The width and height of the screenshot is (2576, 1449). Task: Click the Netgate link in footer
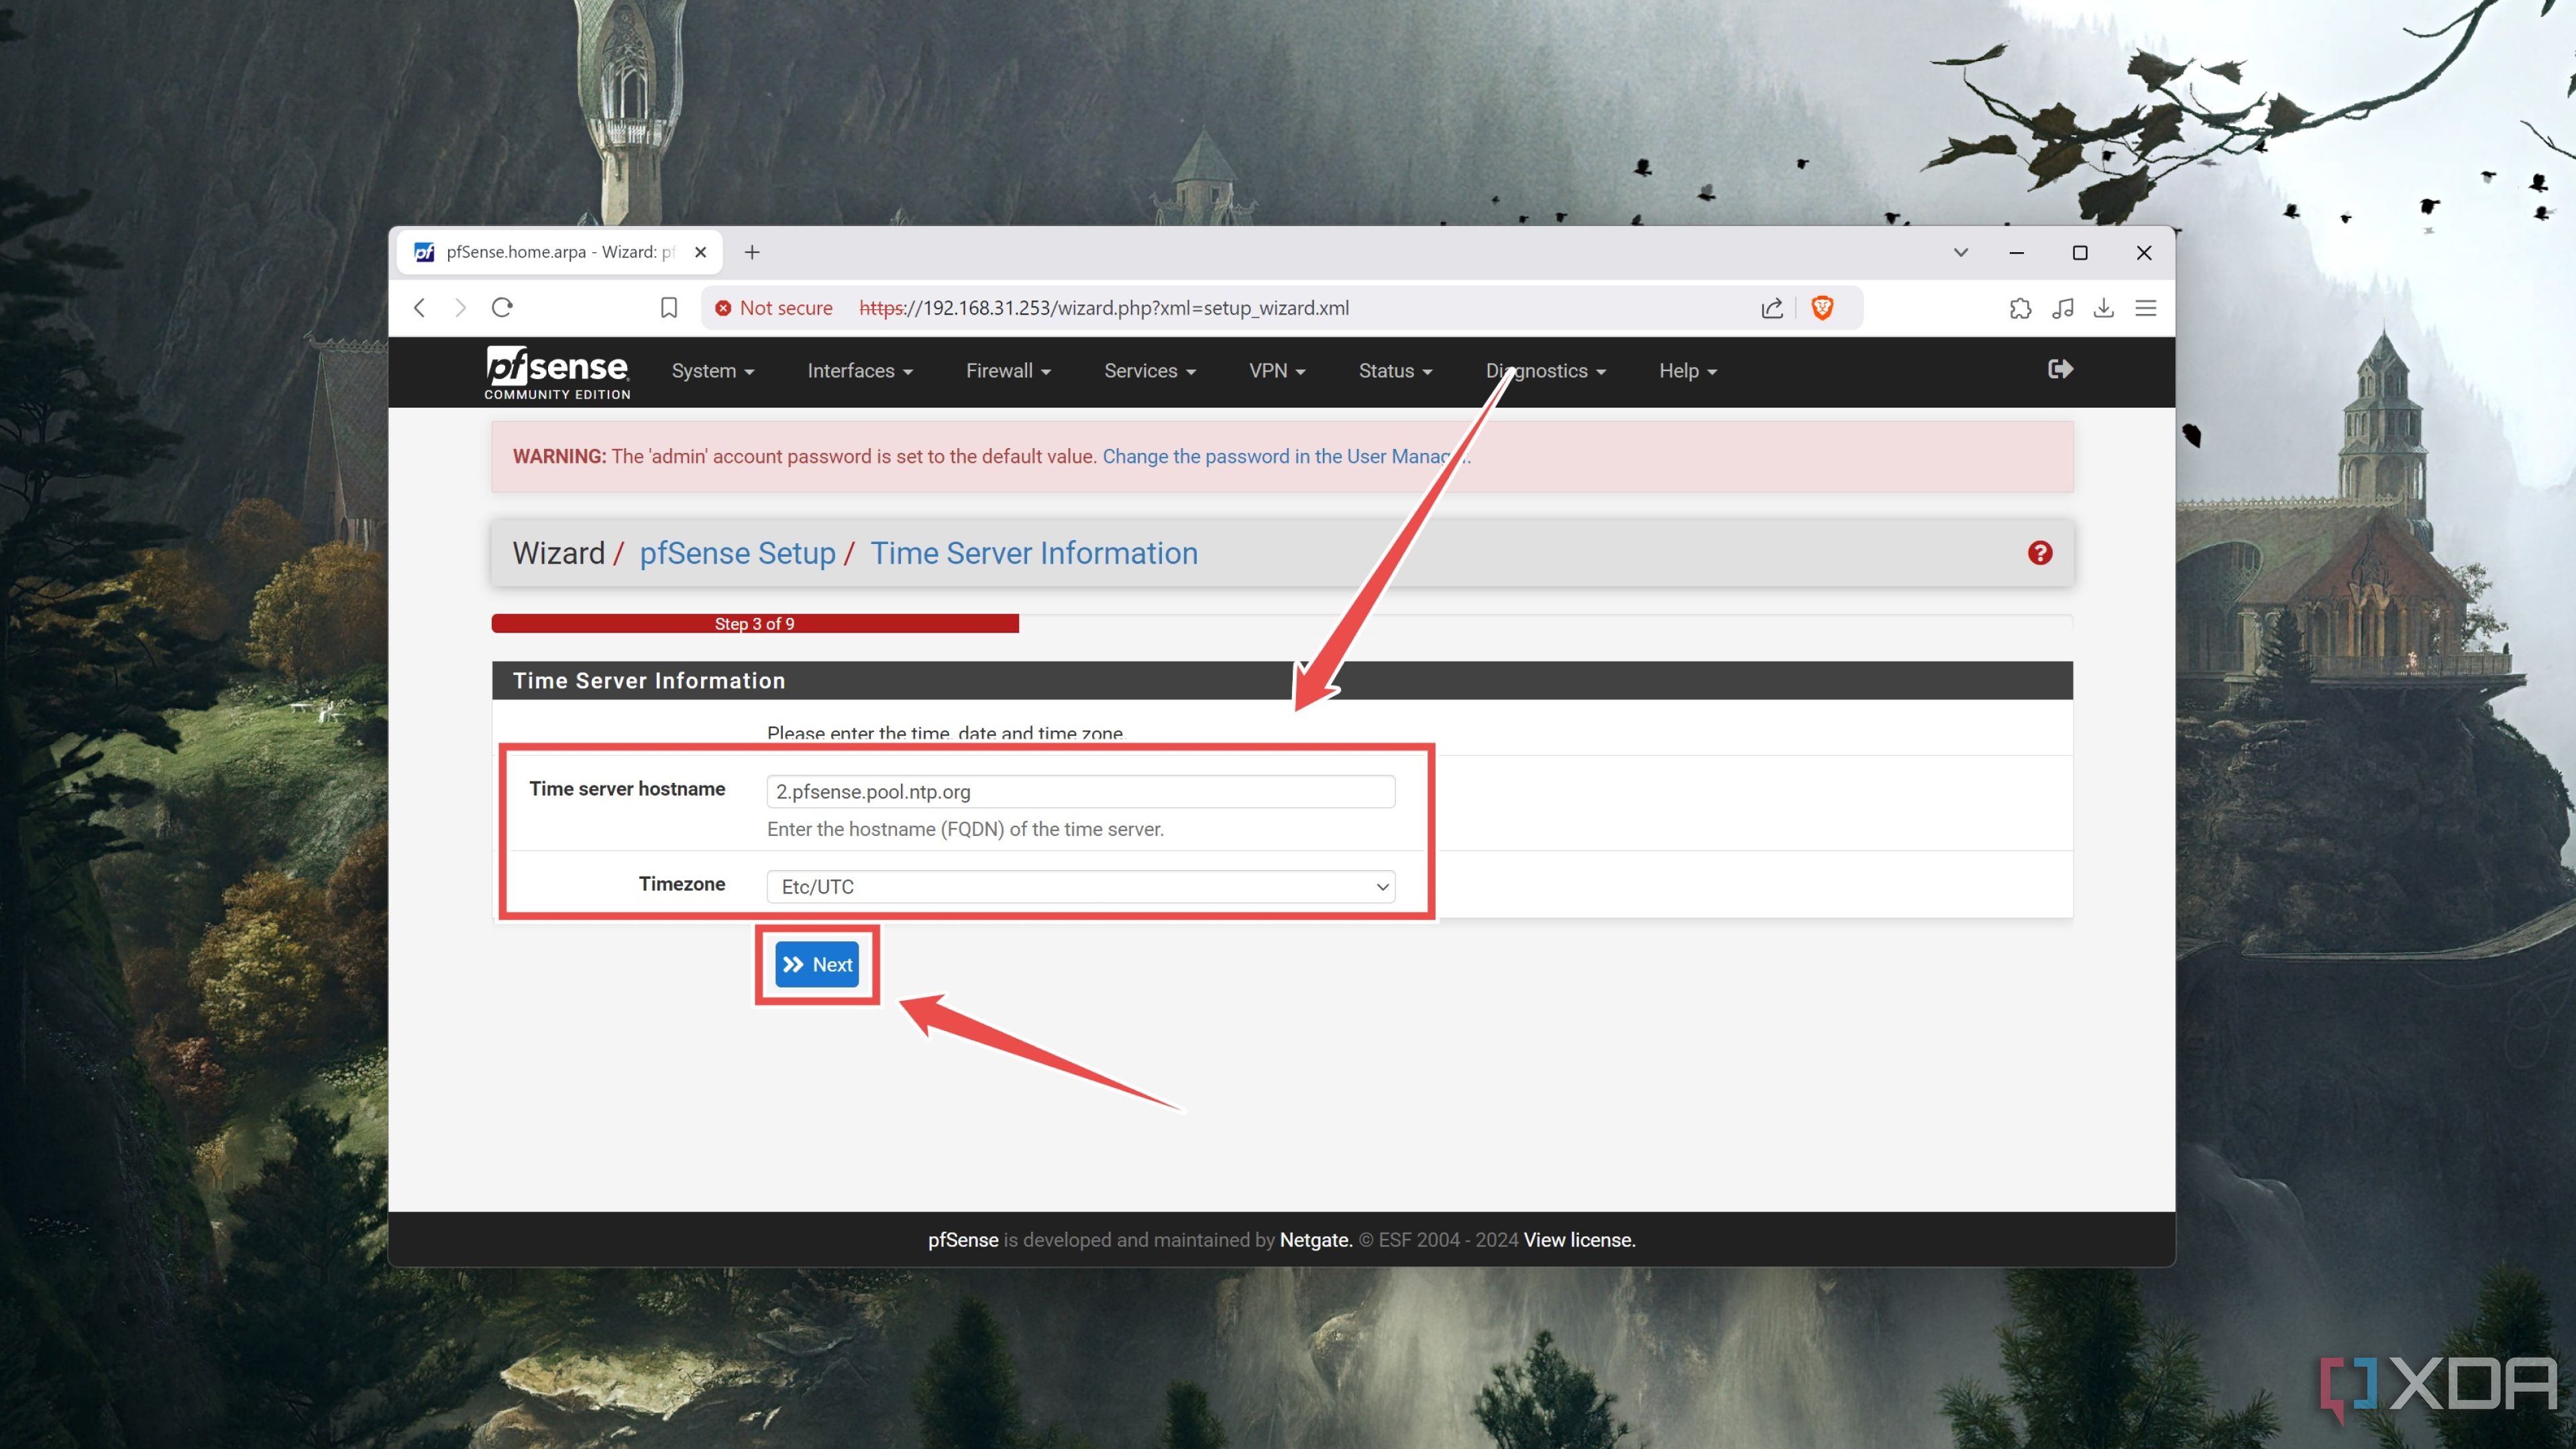(x=1316, y=1240)
